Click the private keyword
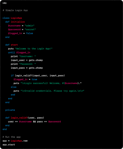 point(10,110)
